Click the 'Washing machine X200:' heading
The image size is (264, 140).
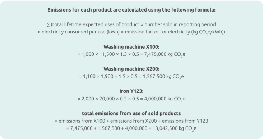pyautogui.click(x=131, y=69)
